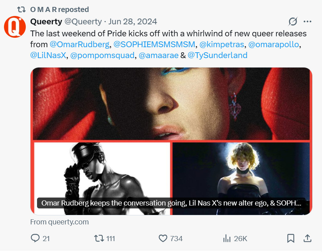
Task: Follow the @TySunderland mention link
Action: (x=217, y=56)
